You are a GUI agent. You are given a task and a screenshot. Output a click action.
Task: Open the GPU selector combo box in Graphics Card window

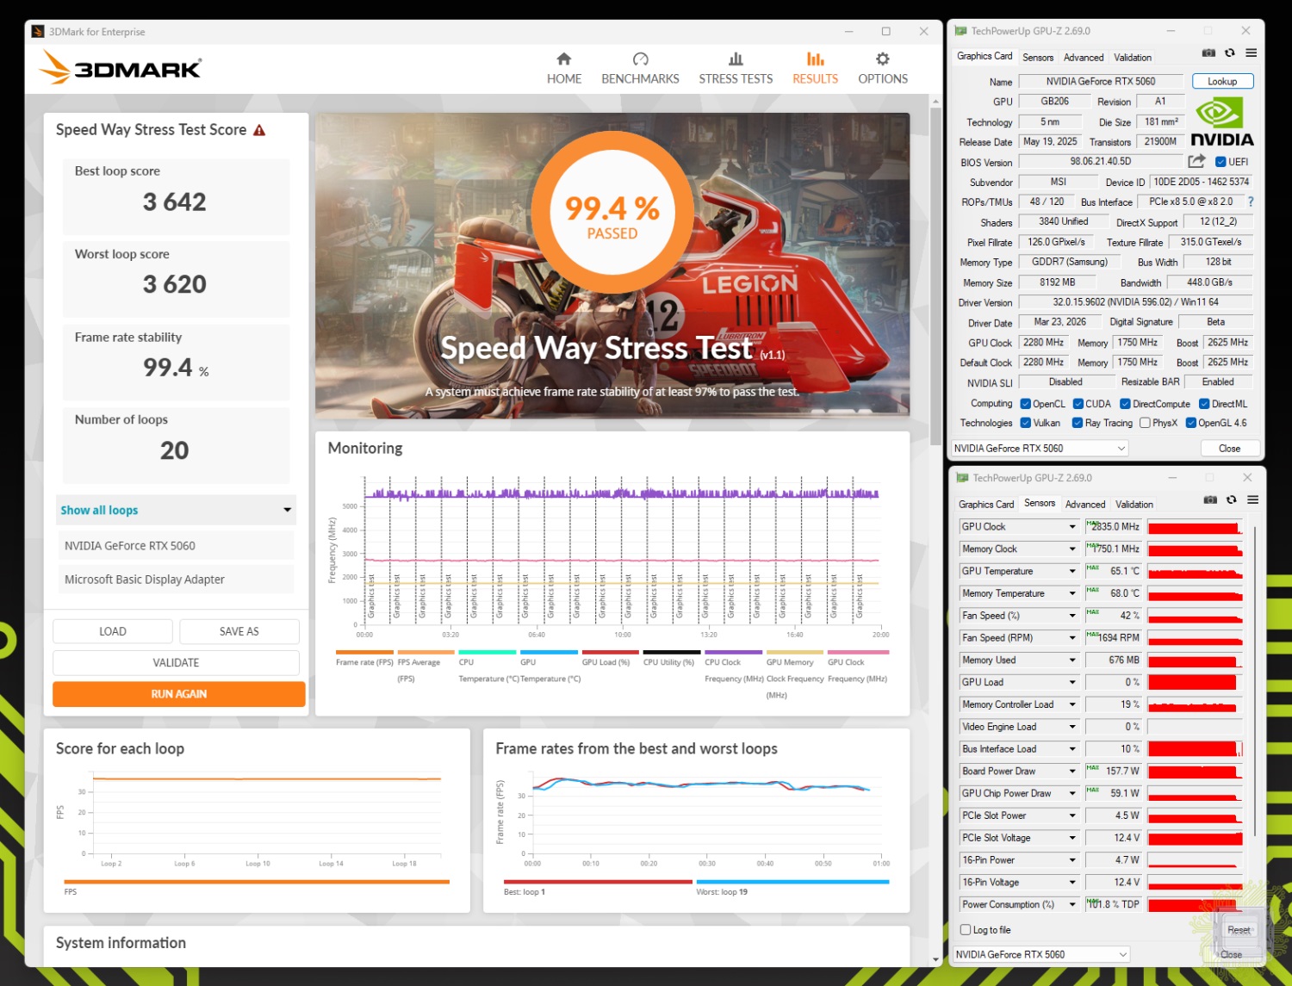coord(1040,449)
